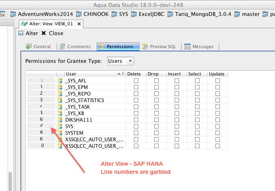Click the Preview SQL tab icon
Image resolution: width=275 pixels, height=191 pixels.
(145, 47)
